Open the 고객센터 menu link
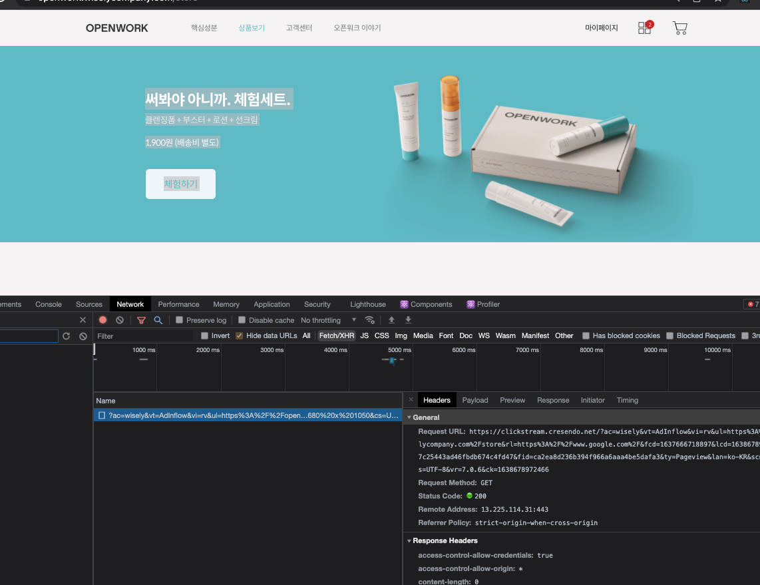The width and height of the screenshot is (760, 585). (x=299, y=28)
